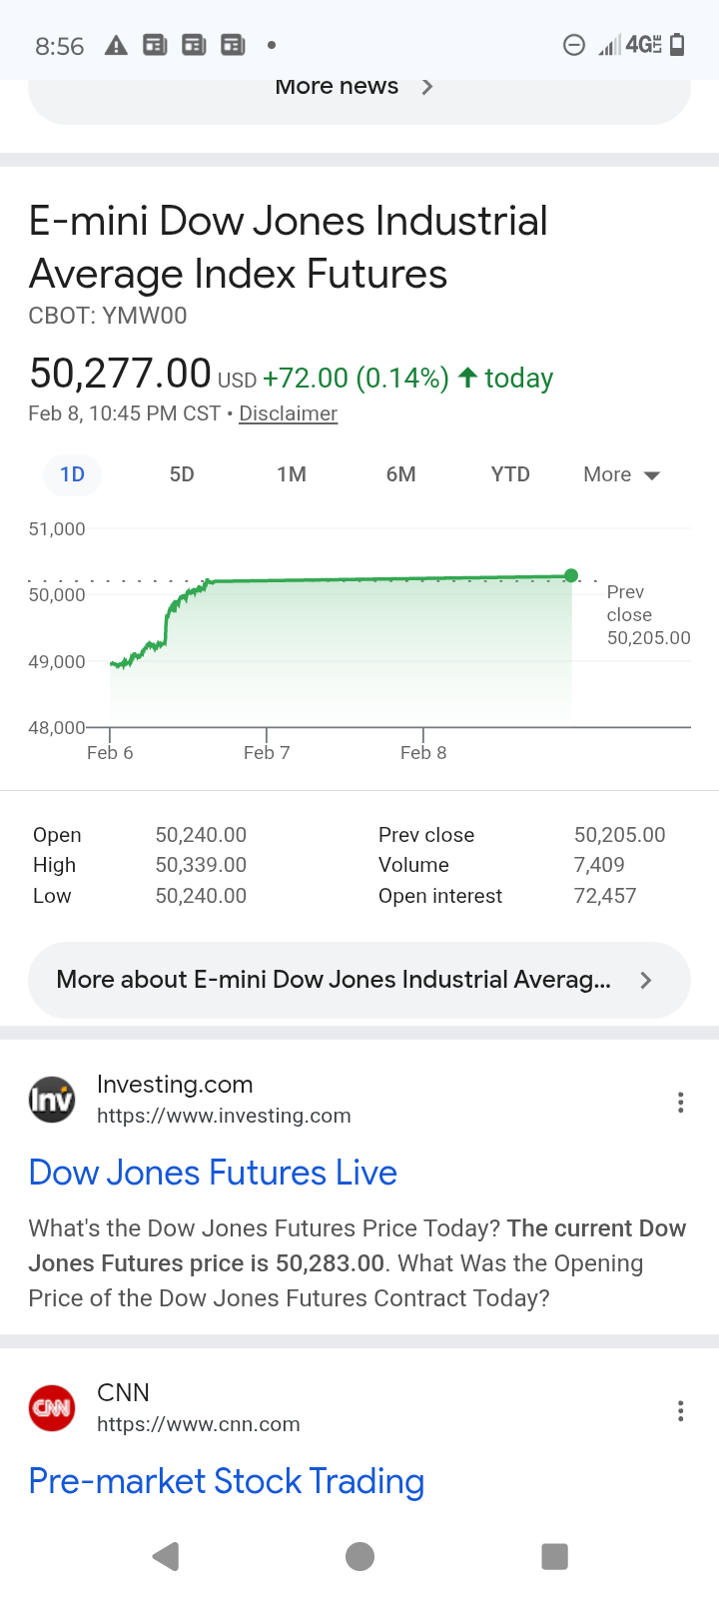The height and width of the screenshot is (1598, 719).
Task: Tap the Investing.com site logo icon
Action: click(x=52, y=1100)
